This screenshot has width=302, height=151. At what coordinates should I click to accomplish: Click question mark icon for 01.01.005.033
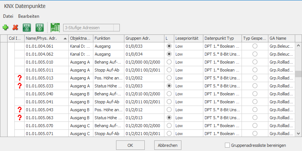(19, 86)
